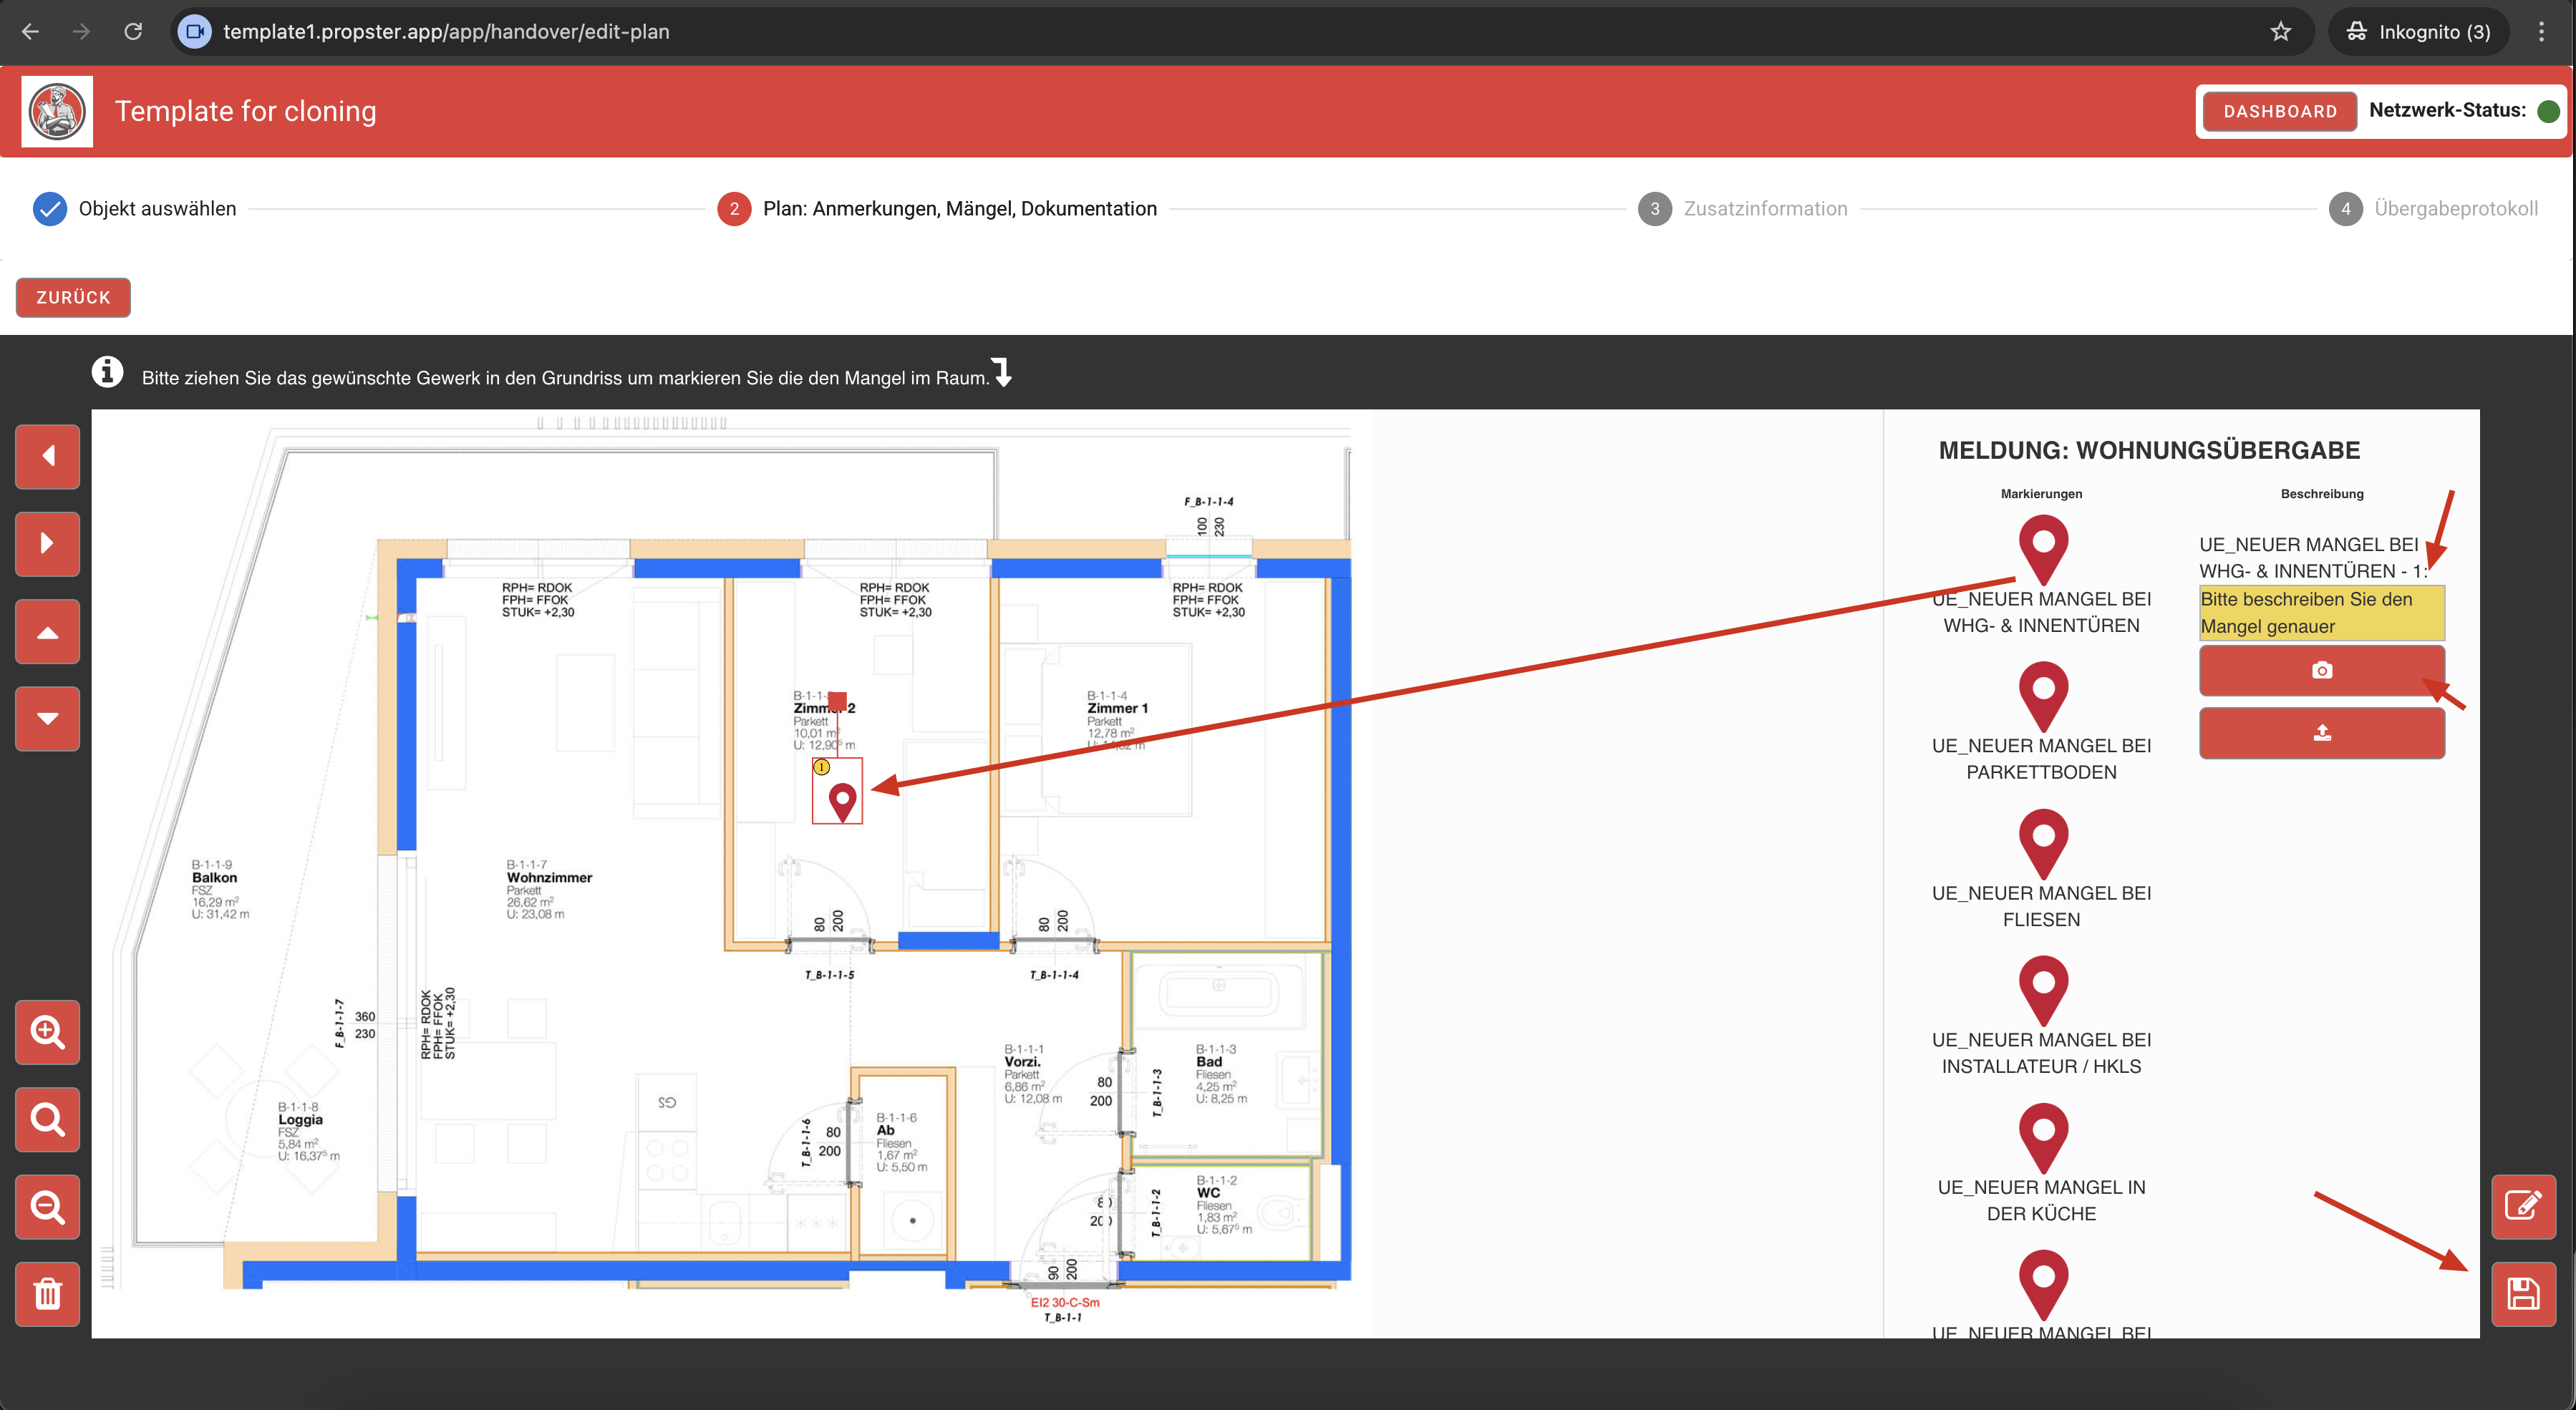Reset zoom with plain magnifier button
This screenshot has height=1410, width=2576.
click(47, 1119)
